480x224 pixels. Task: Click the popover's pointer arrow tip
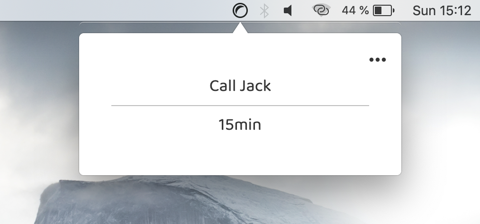[x=240, y=25]
